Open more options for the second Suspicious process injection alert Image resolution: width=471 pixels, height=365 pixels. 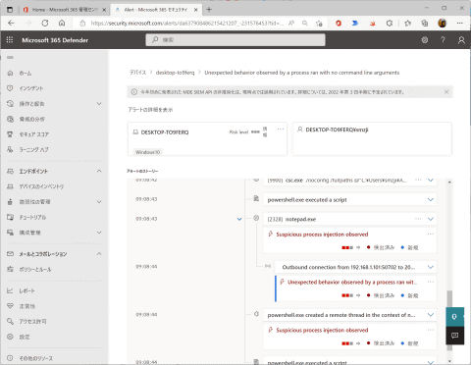tap(431, 330)
